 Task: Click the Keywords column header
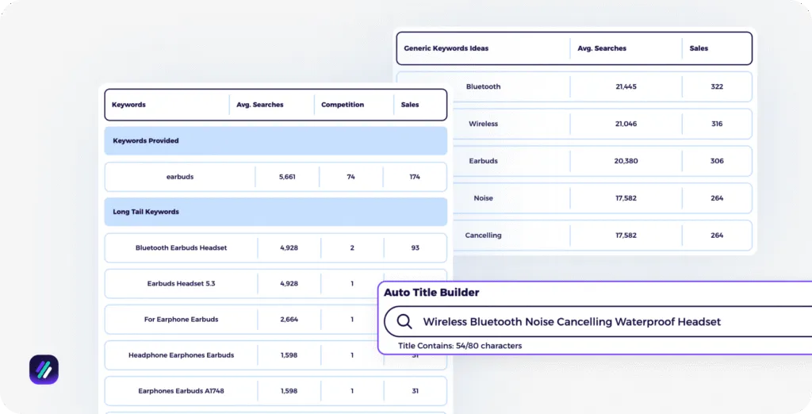(128, 105)
